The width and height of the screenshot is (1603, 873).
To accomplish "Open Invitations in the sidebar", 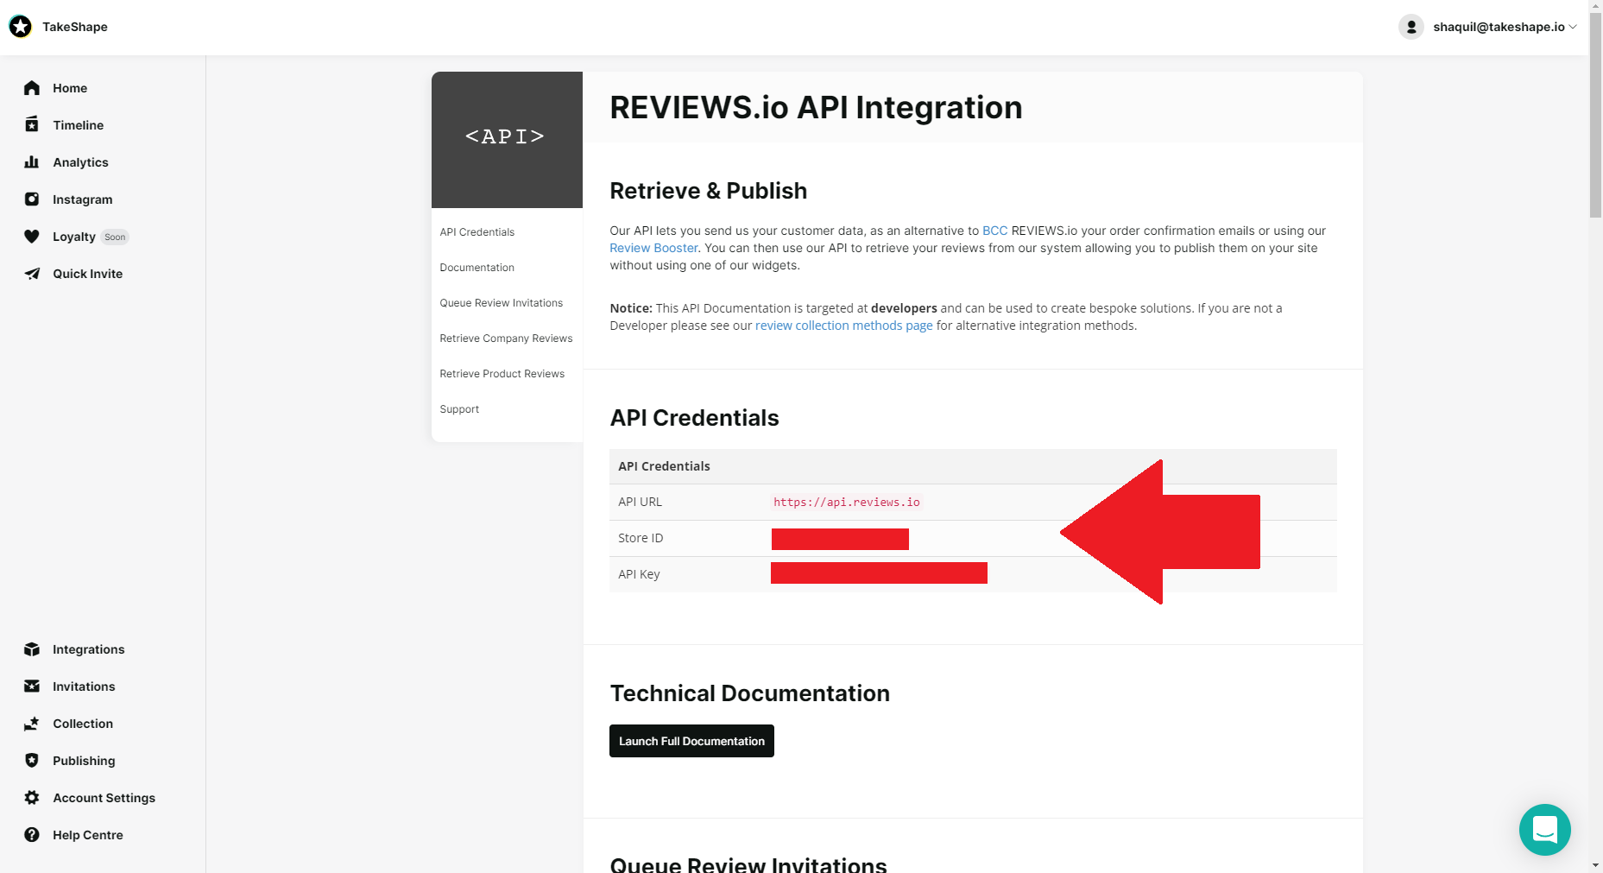I will point(84,686).
